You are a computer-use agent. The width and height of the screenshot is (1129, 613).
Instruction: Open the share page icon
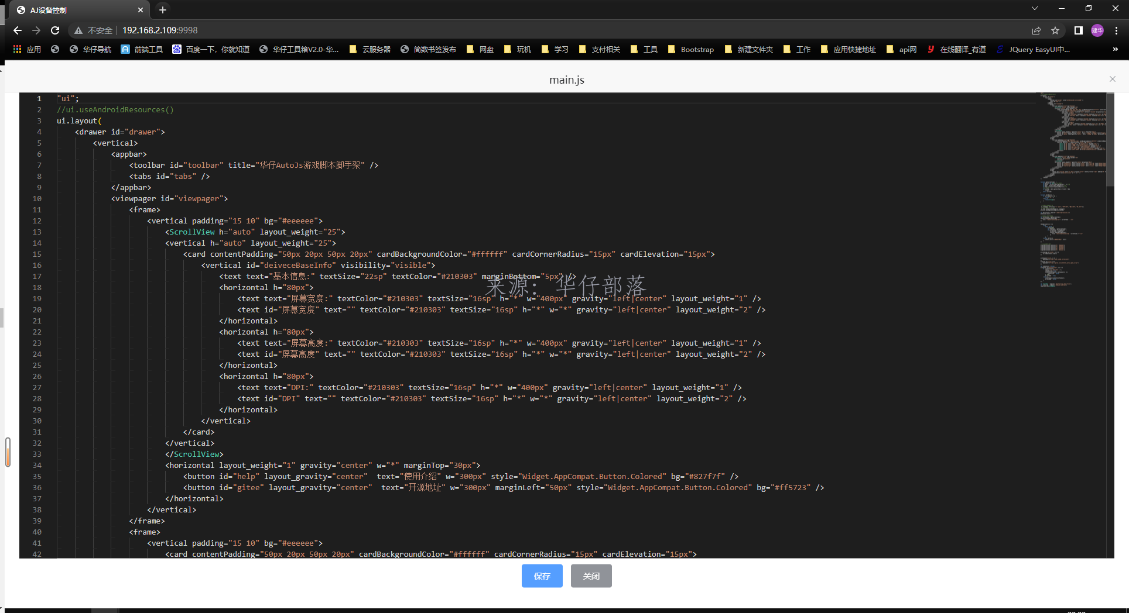point(1036,30)
